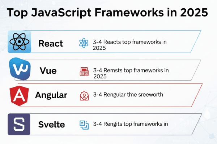Click the "3-4 Reacts top frameworks in 2025" text

tap(129, 45)
